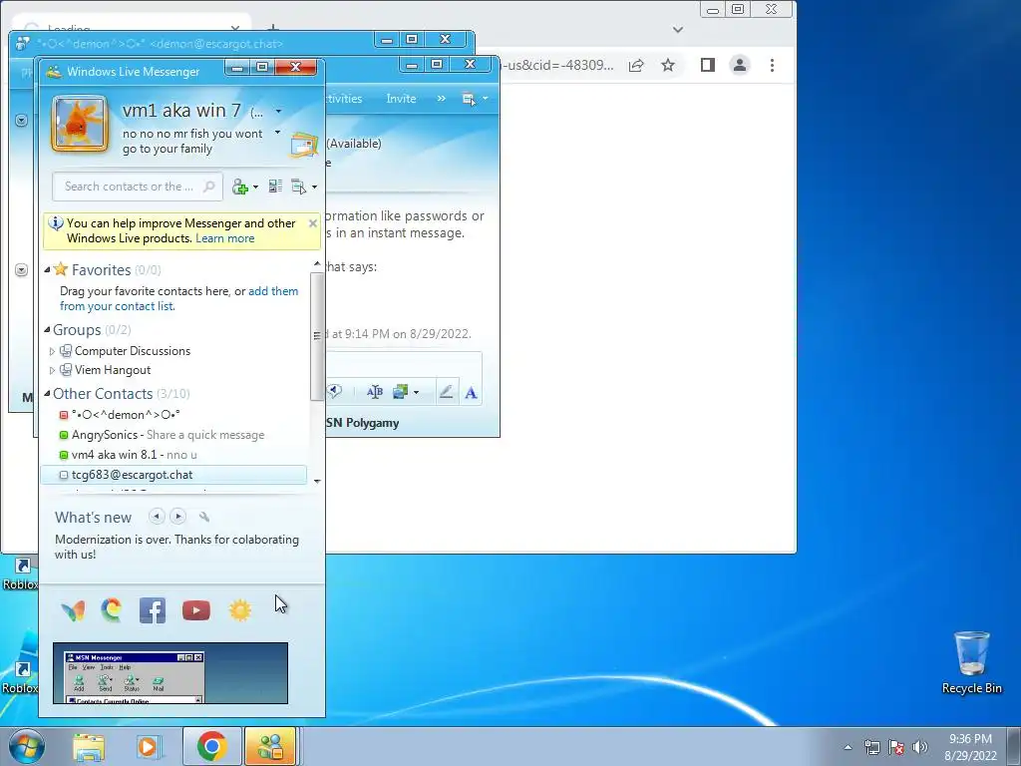This screenshot has width=1021, height=766.
Task: Open Windows Media Player from taskbar
Action: [149, 747]
